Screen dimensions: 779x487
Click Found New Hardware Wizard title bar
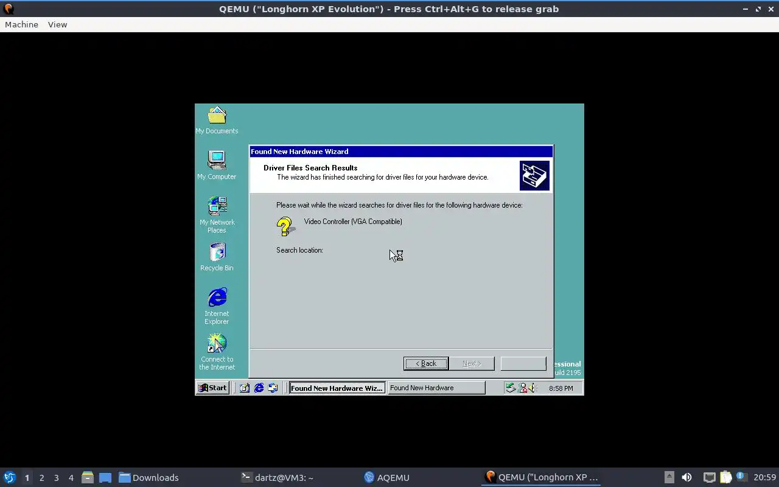401,152
